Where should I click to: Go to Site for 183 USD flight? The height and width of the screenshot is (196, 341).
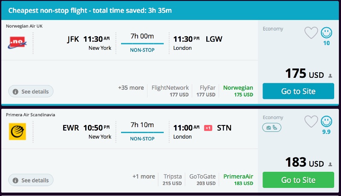point(298,180)
